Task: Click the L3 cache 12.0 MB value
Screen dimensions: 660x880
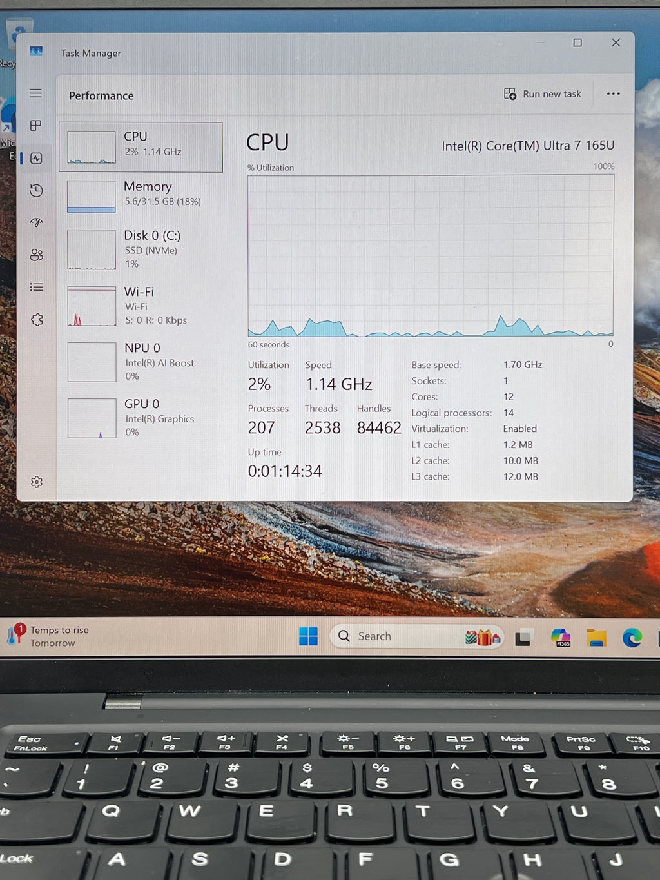Action: [521, 477]
